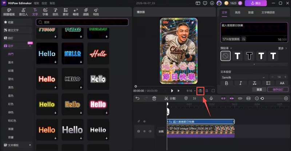Undo the last timeline action

click(137, 98)
